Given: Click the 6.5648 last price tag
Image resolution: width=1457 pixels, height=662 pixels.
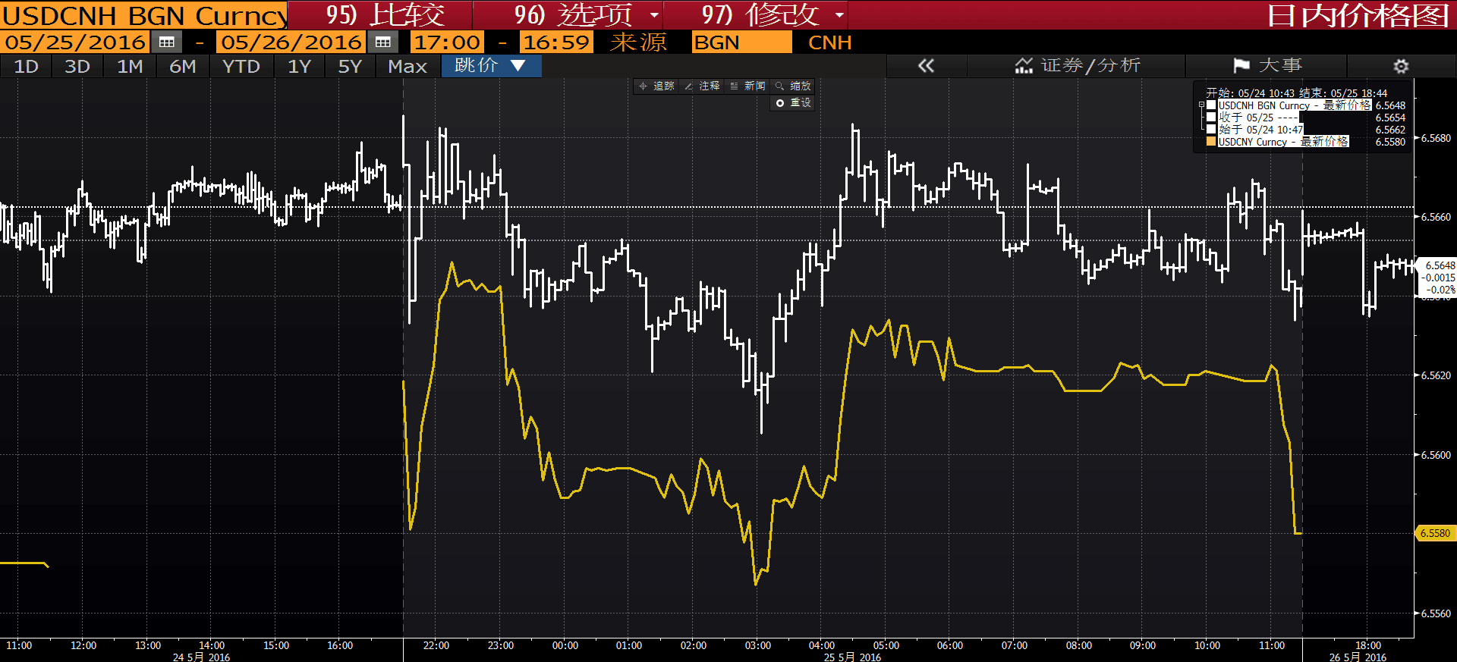Looking at the screenshot, I should pos(1439,265).
